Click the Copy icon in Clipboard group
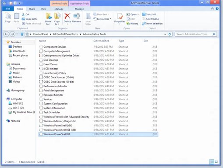 click(8, 16)
